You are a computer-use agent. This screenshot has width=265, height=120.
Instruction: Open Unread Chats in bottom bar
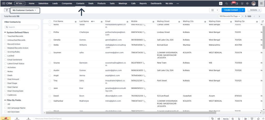5,118
